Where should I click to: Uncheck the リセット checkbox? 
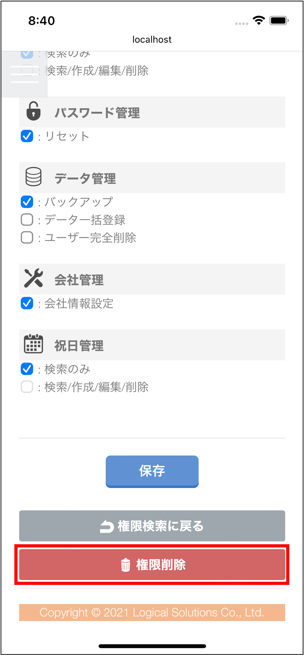[27, 136]
